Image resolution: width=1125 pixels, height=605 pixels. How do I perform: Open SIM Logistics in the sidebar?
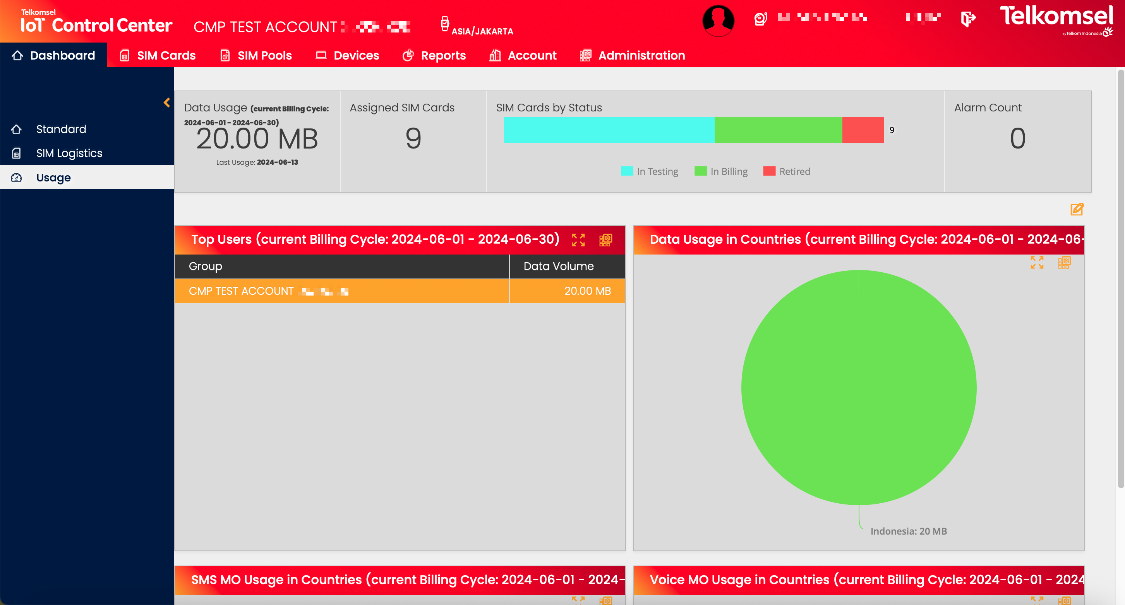69,153
